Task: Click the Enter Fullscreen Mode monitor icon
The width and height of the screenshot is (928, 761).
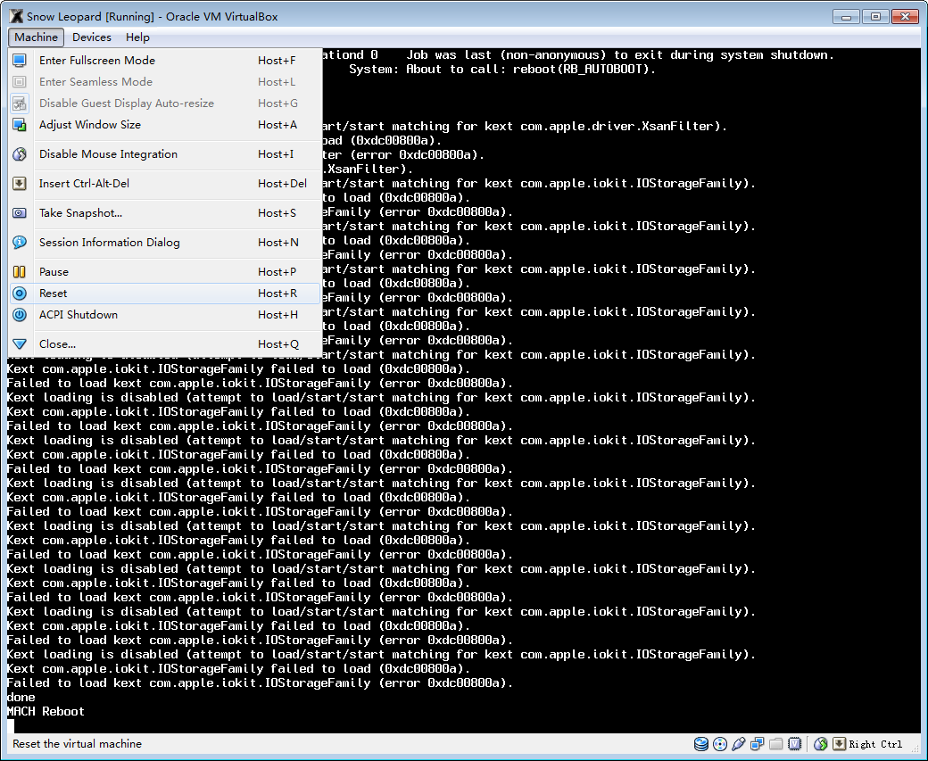Action: [x=20, y=61]
